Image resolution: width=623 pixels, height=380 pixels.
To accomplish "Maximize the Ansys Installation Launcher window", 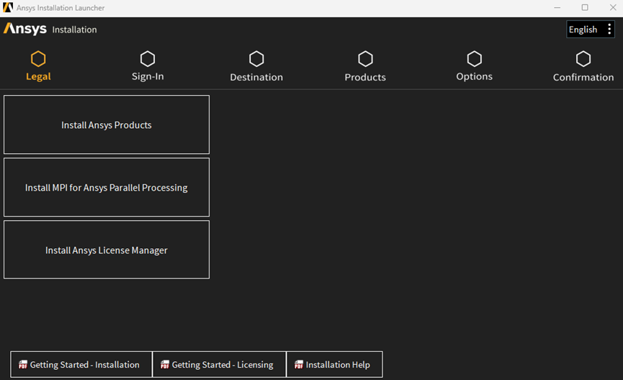I will (x=585, y=7).
